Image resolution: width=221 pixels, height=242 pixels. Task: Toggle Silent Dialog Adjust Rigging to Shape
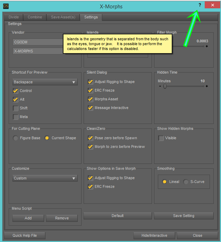[90, 82]
